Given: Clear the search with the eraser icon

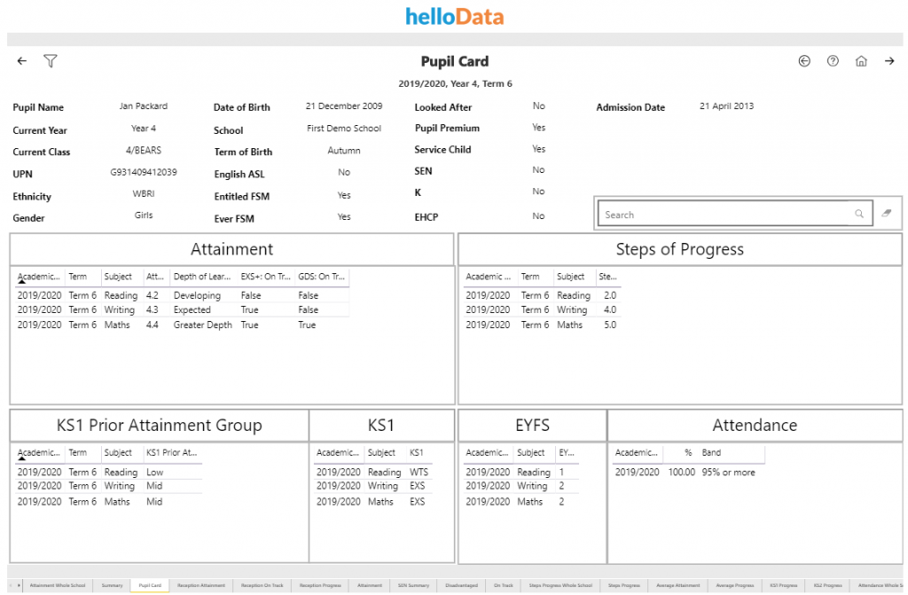Looking at the screenshot, I should [887, 214].
